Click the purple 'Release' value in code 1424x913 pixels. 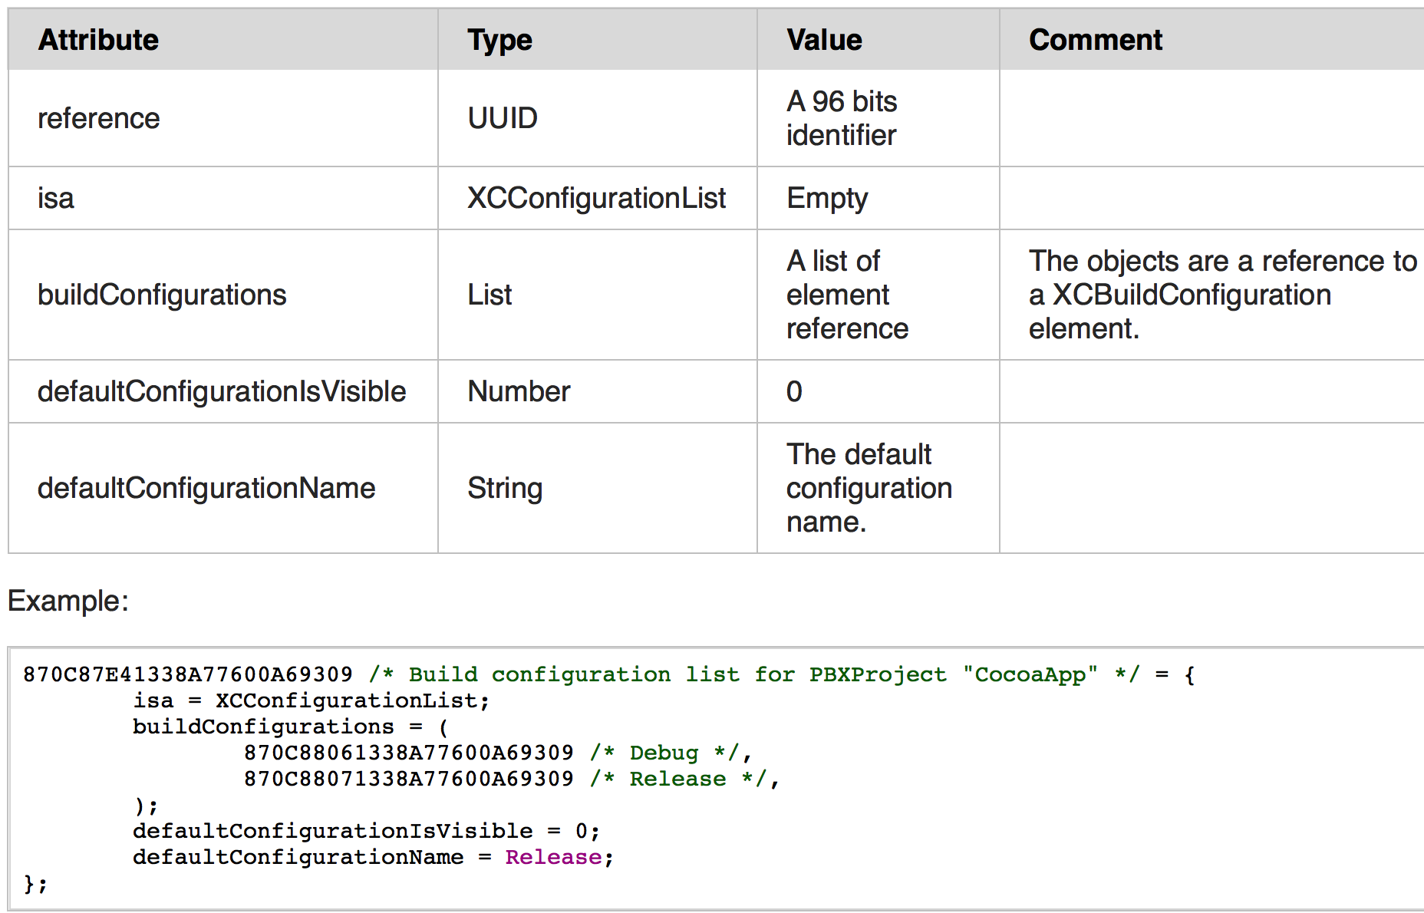tap(553, 857)
